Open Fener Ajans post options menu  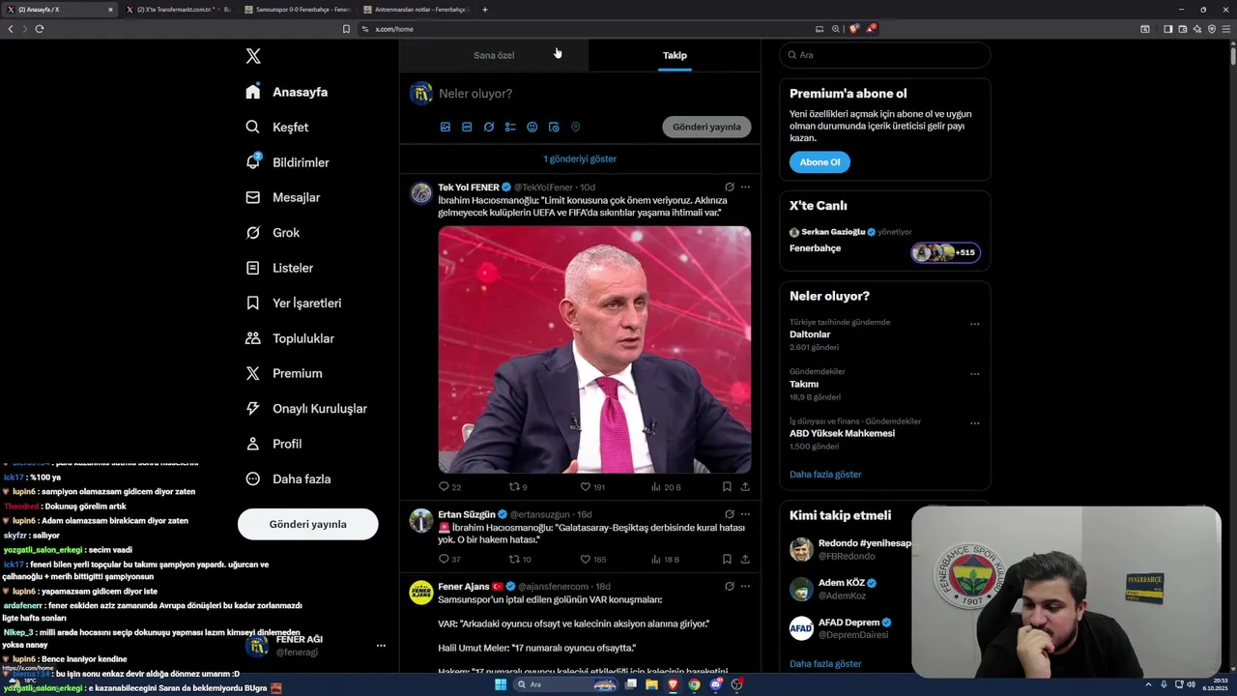click(x=744, y=586)
